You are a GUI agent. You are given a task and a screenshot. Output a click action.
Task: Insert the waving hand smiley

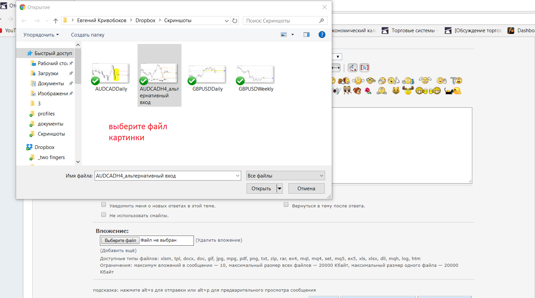tap(441, 81)
